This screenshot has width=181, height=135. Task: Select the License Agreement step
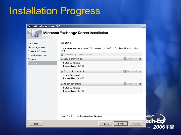tap(36, 47)
